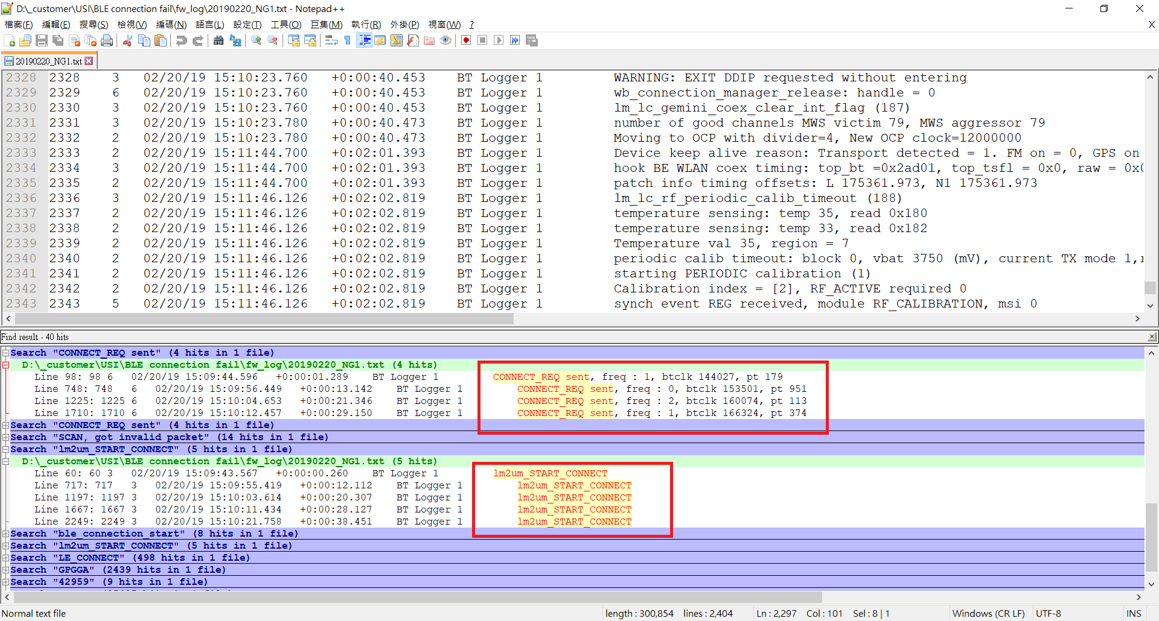Open the 檢視(V) view menu

(132, 25)
